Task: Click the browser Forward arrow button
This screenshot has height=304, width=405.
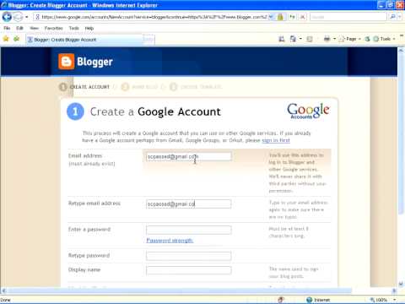Action: click(x=18, y=17)
